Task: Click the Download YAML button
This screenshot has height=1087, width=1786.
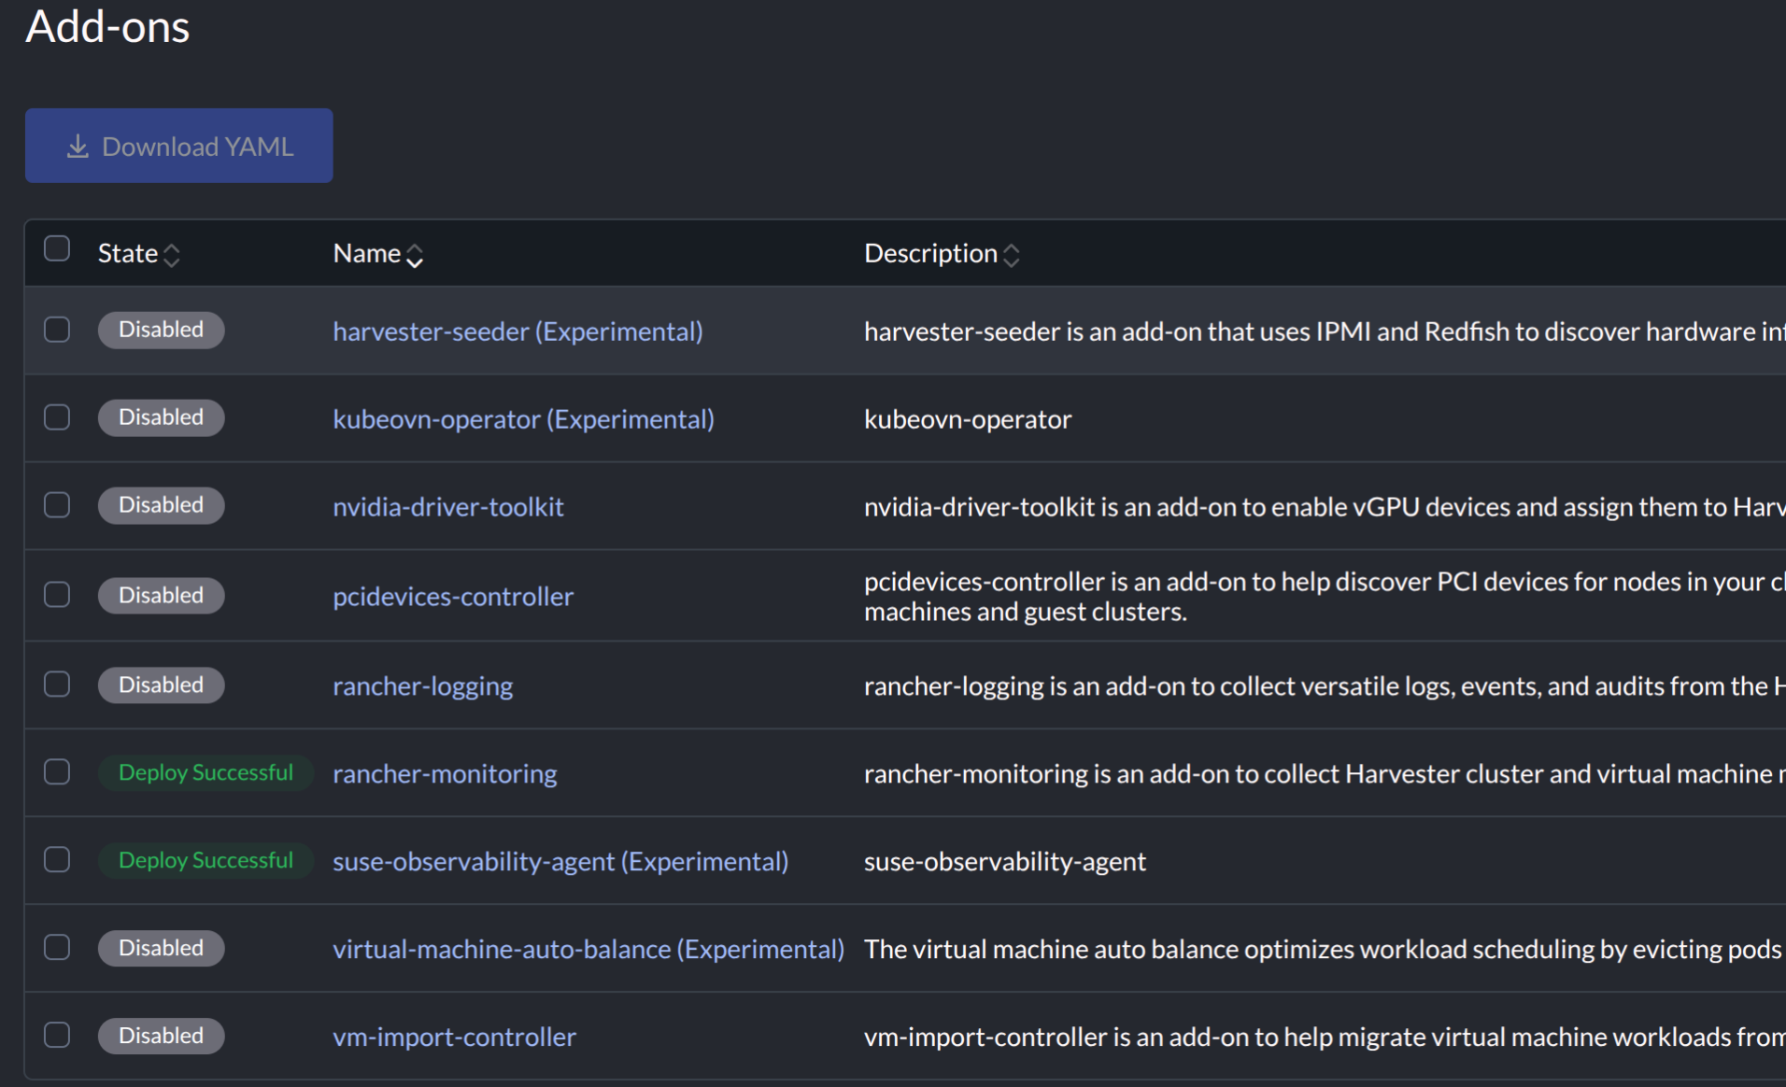Action: (x=178, y=146)
